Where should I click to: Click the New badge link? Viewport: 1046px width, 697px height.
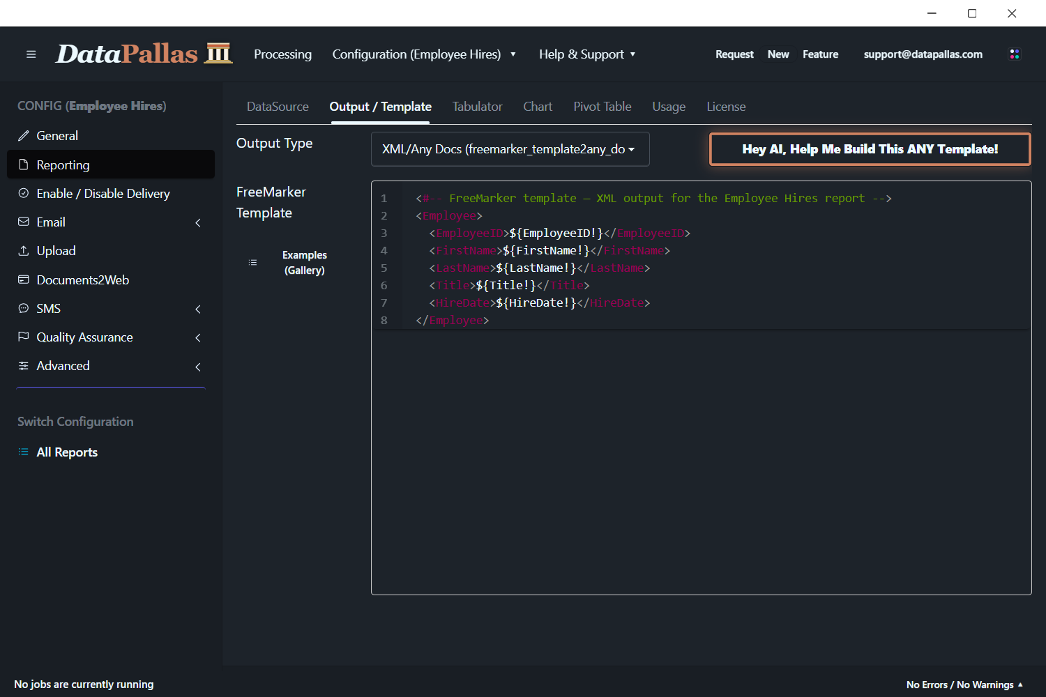[x=778, y=54]
